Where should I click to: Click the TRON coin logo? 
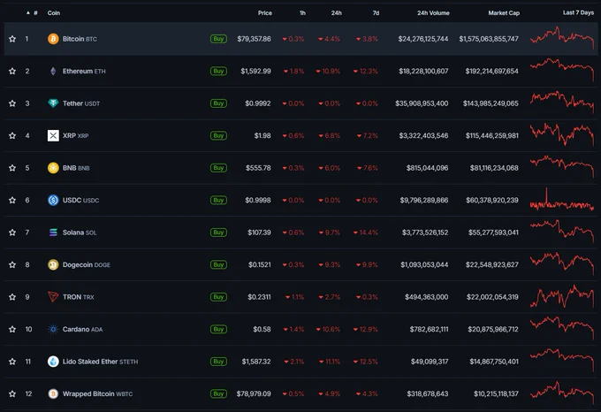(x=53, y=297)
